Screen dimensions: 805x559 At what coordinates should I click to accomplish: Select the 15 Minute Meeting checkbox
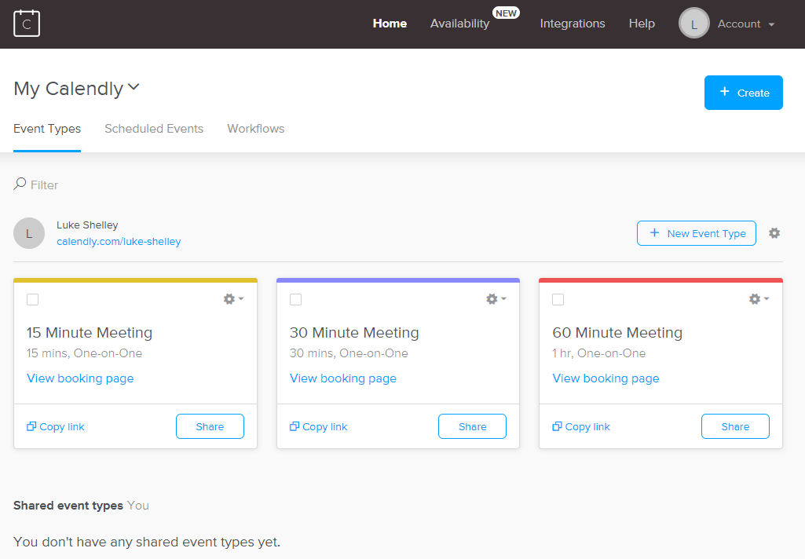coord(32,299)
